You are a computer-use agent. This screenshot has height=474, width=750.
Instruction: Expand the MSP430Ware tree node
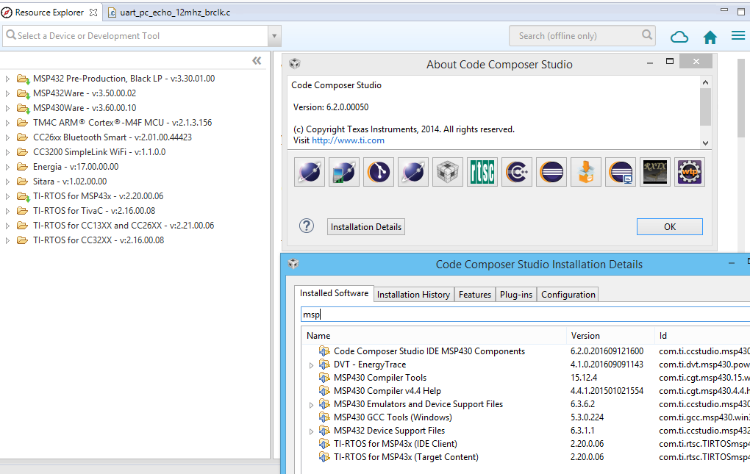(7, 108)
